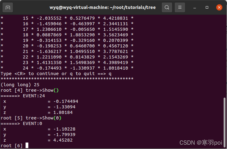Click the x value -1.10228

(x=64, y=129)
